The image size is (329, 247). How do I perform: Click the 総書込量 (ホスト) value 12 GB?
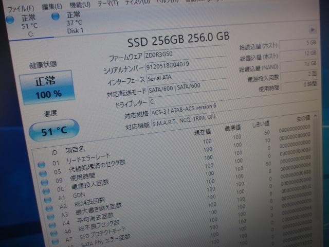(298, 55)
